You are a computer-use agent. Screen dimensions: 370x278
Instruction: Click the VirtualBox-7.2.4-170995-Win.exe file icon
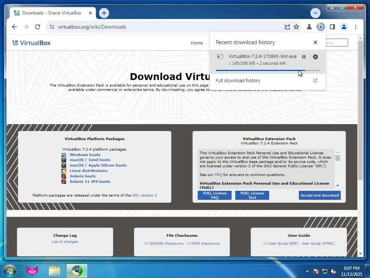pyautogui.click(x=220, y=56)
